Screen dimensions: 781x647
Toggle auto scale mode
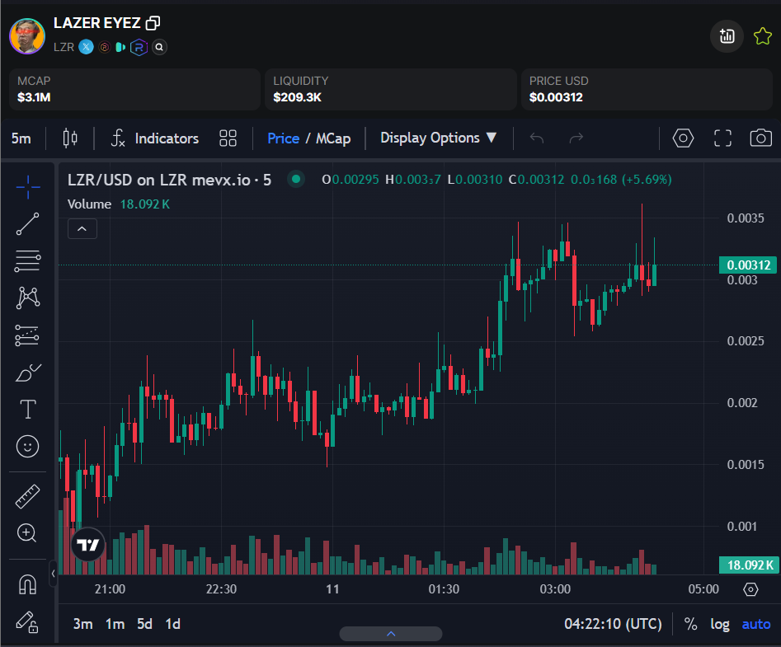tap(756, 624)
